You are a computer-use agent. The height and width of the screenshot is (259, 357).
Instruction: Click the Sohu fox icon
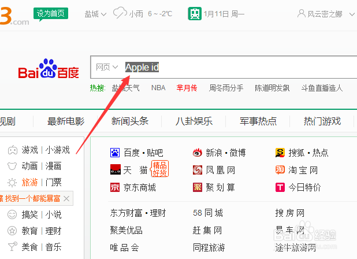[280, 153]
